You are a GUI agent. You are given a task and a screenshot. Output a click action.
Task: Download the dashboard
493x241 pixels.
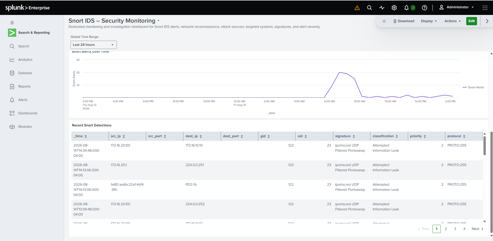coord(403,21)
